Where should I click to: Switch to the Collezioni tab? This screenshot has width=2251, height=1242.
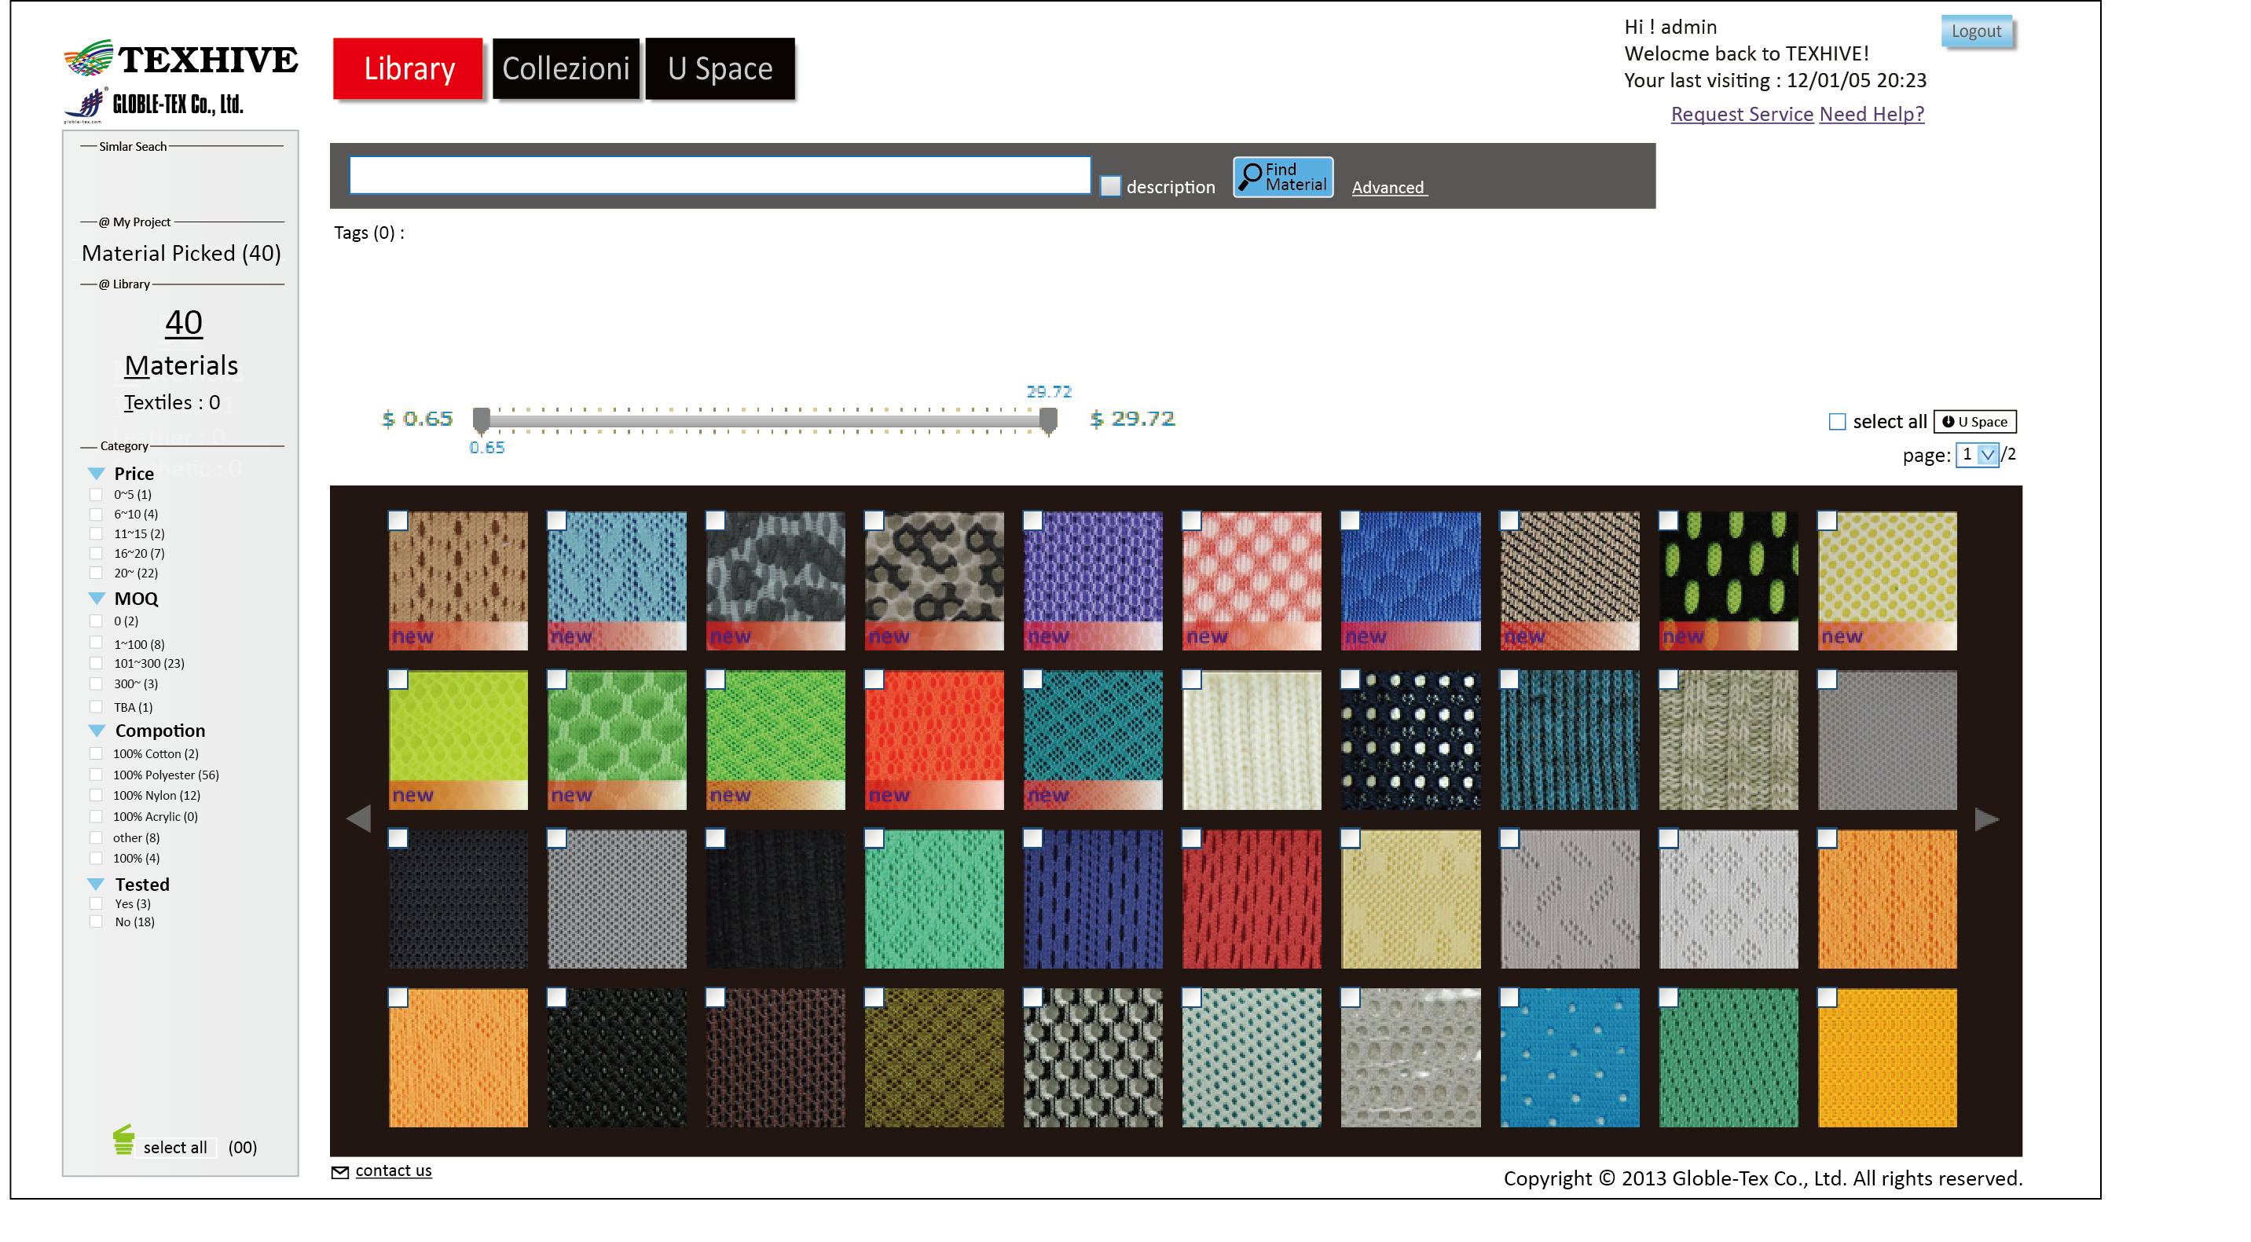(x=566, y=68)
